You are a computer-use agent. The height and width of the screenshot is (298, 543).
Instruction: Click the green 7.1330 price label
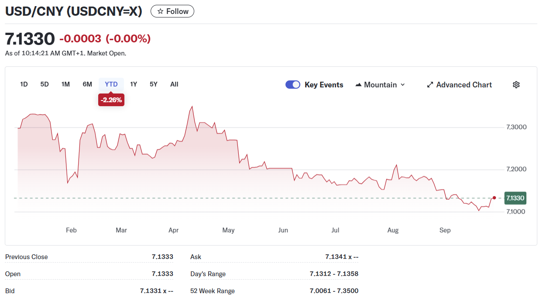[x=515, y=198]
